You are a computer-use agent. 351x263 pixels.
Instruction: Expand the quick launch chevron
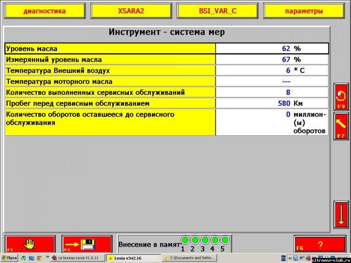(x=47, y=257)
